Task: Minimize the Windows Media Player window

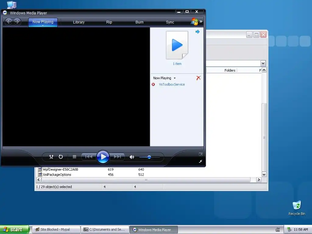Action: pos(179,12)
